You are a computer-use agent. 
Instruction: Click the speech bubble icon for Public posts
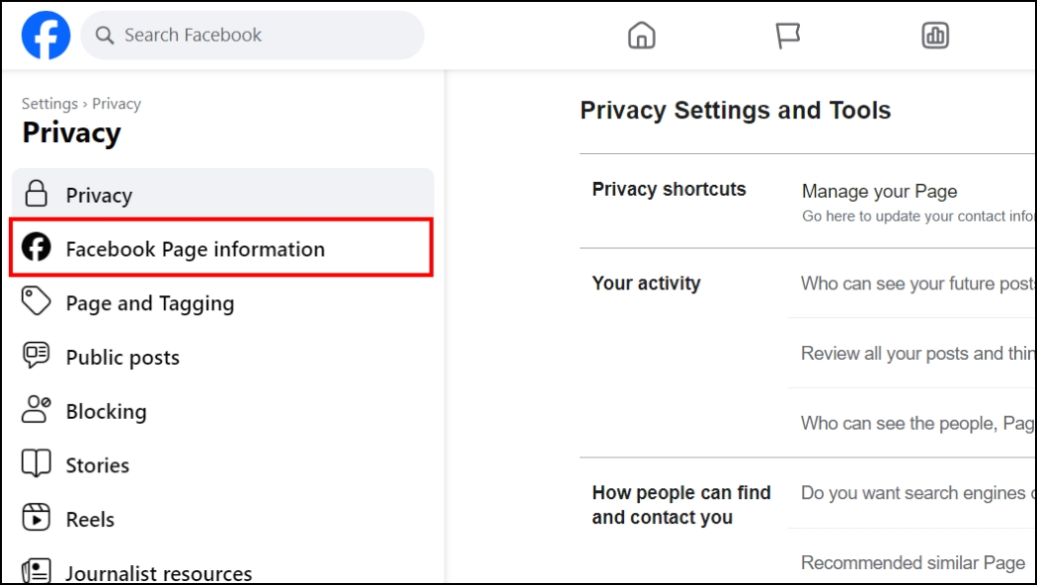[x=35, y=357]
